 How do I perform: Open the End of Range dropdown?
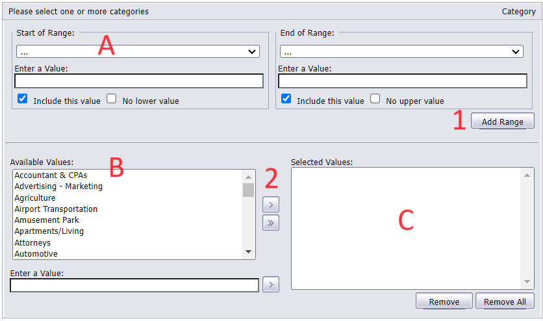(401, 51)
